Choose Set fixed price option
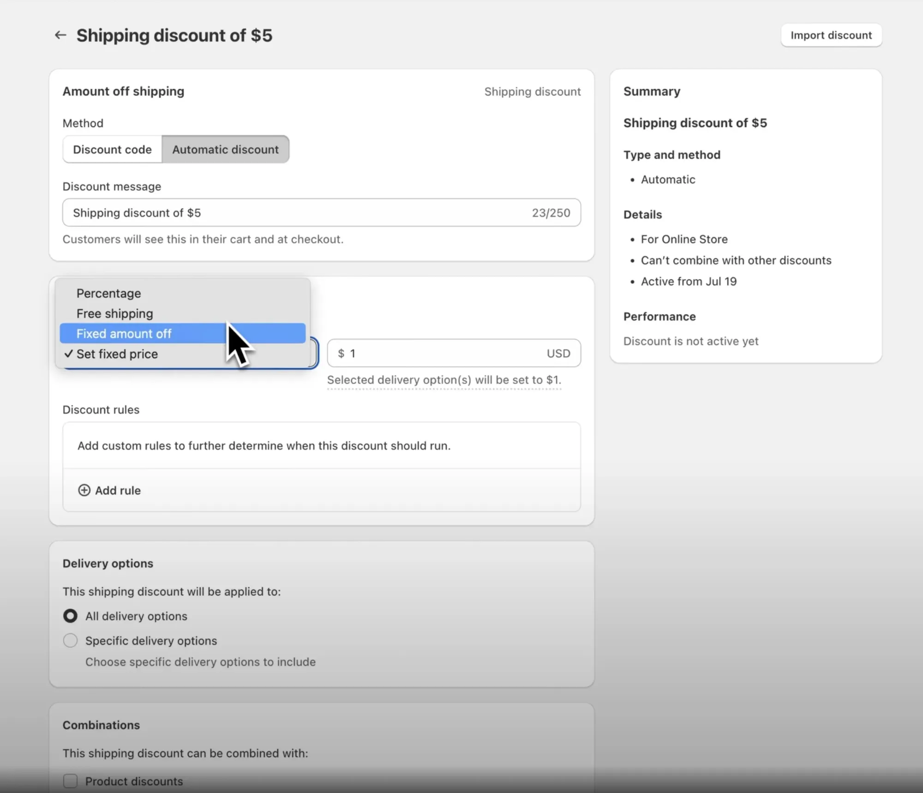 183,354
